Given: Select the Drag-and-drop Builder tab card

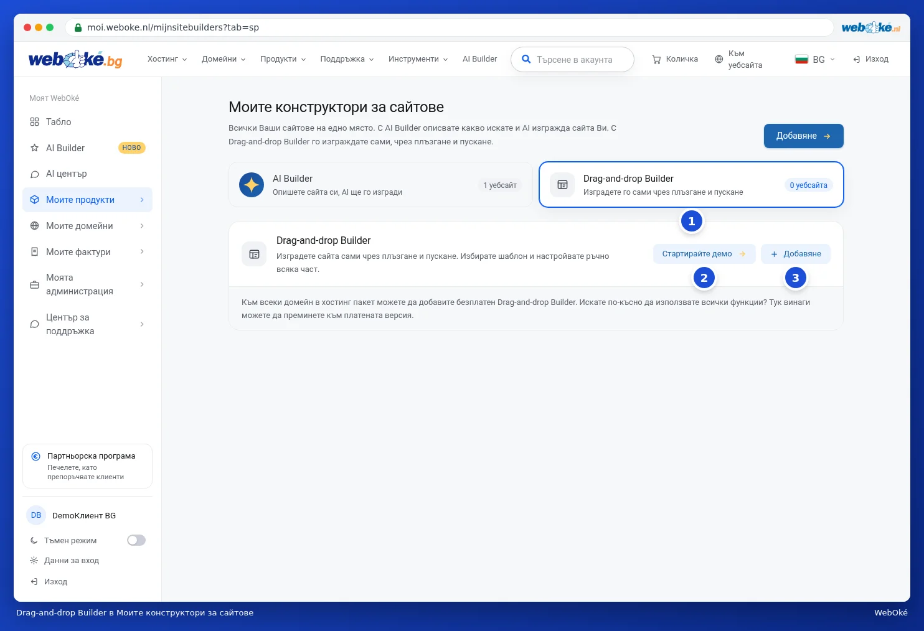Looking at the screenshot, I should coord(691,185).
